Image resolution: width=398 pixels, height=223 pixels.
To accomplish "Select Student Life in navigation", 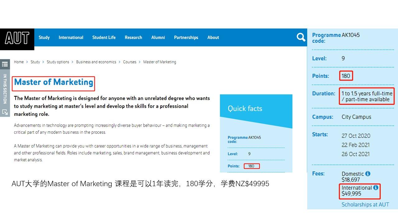I will click(104, 37).
